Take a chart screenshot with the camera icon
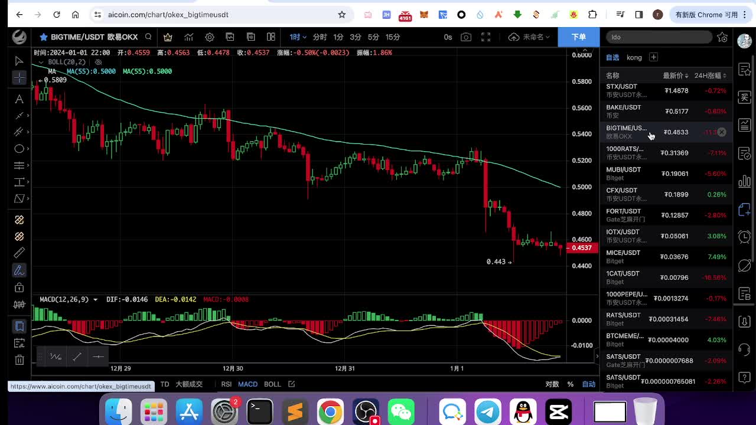Screen dimensions: 756x425 coord(466,37)
